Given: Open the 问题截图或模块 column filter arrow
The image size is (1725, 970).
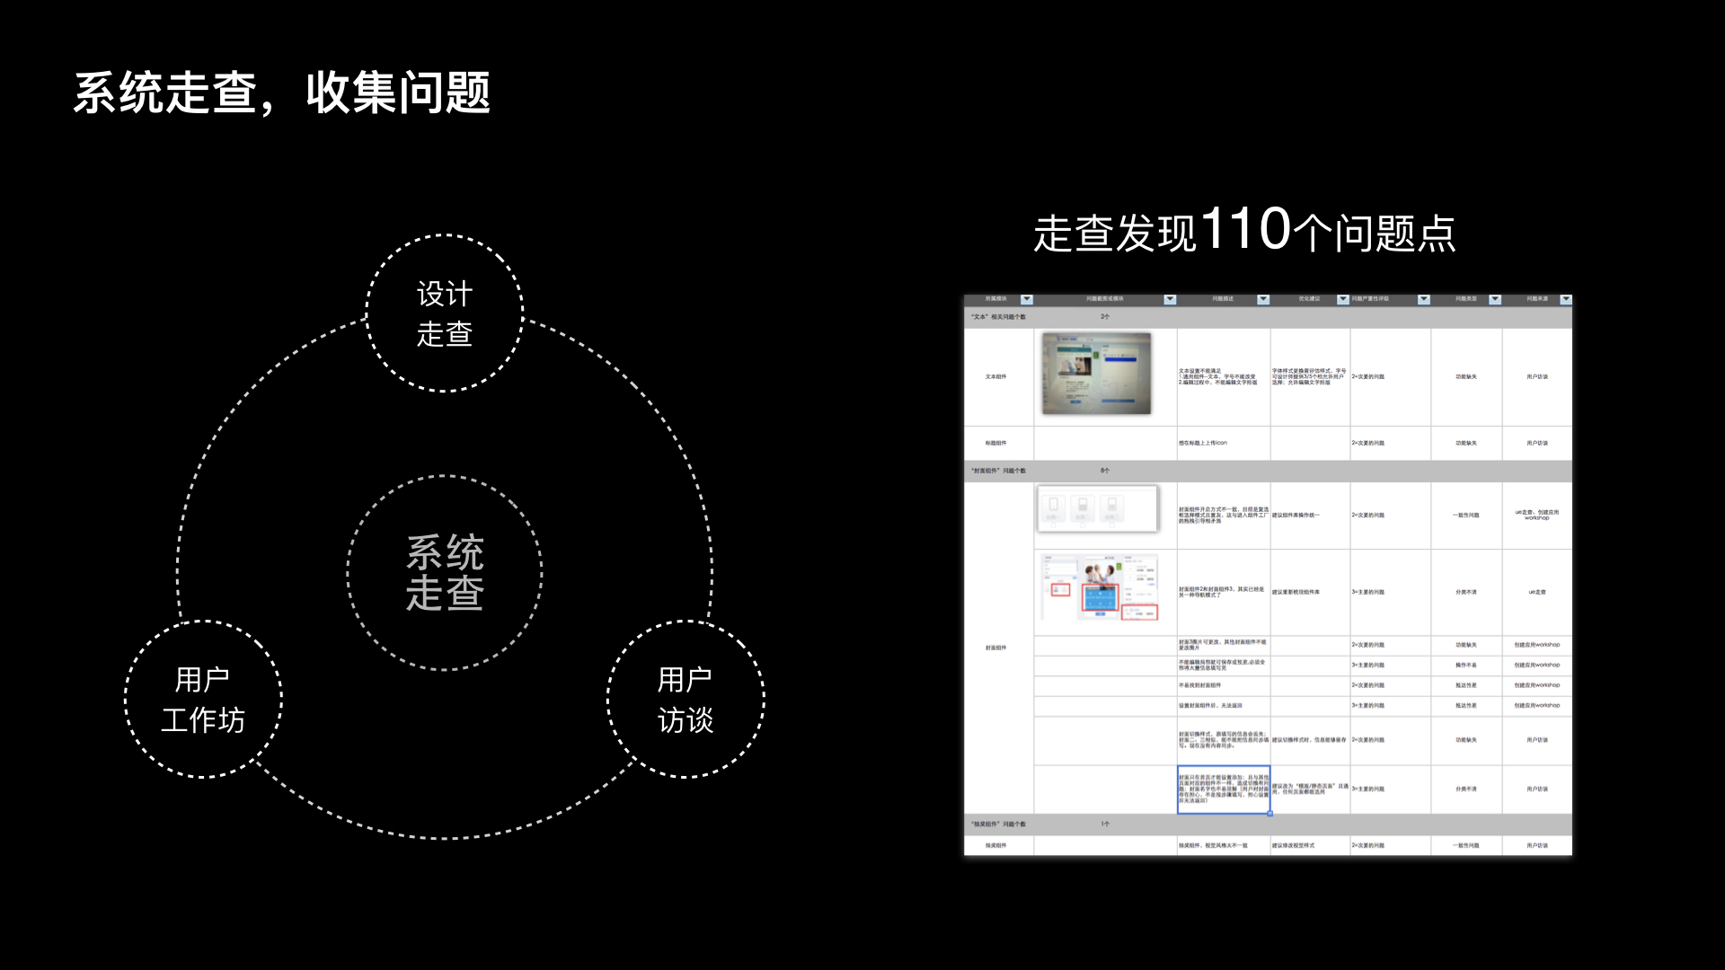Looking at the screenshot, I should (1170, 299).
